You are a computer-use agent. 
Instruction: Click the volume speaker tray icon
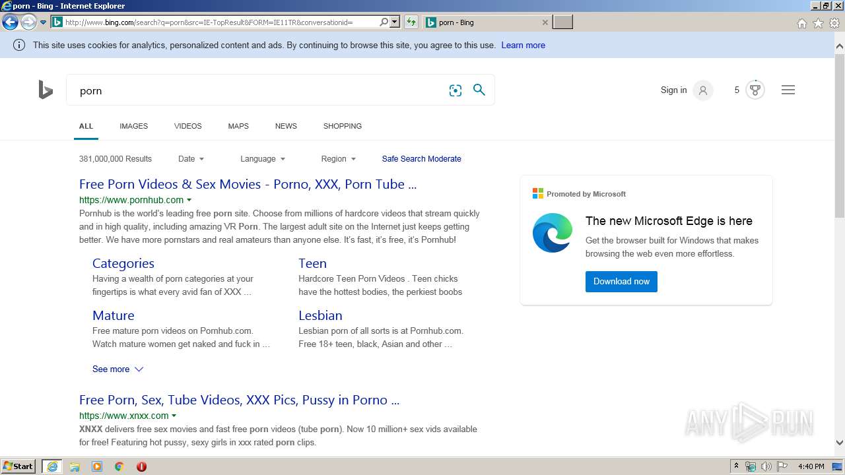[766, 466]
